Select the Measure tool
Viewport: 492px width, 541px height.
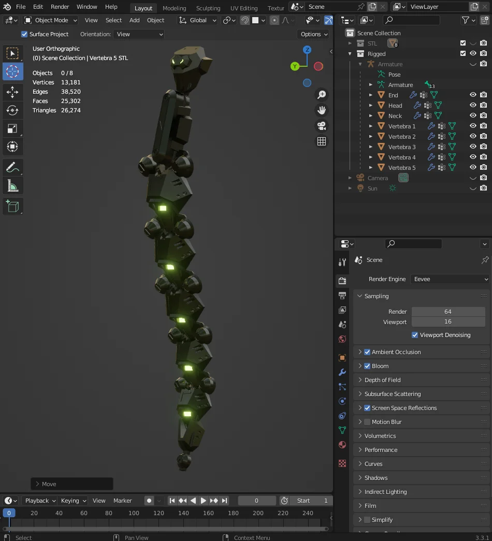13,185
